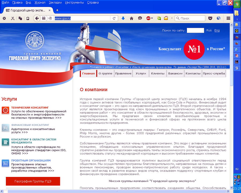Image resolution: width=241 pixels, height=193 pixels.
Task: Click the red gear technical consulting icon
Action: click(6, 110)
